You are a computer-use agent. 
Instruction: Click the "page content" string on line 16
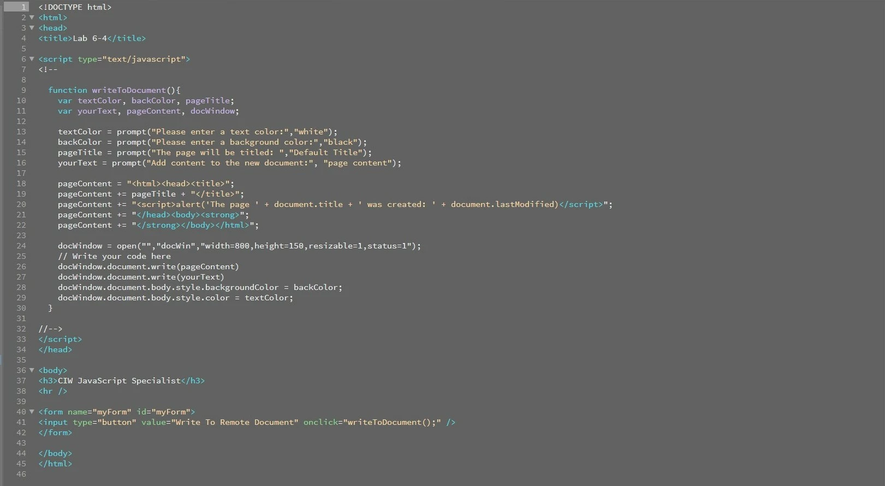pyautogui.click(x=358, y=163)
